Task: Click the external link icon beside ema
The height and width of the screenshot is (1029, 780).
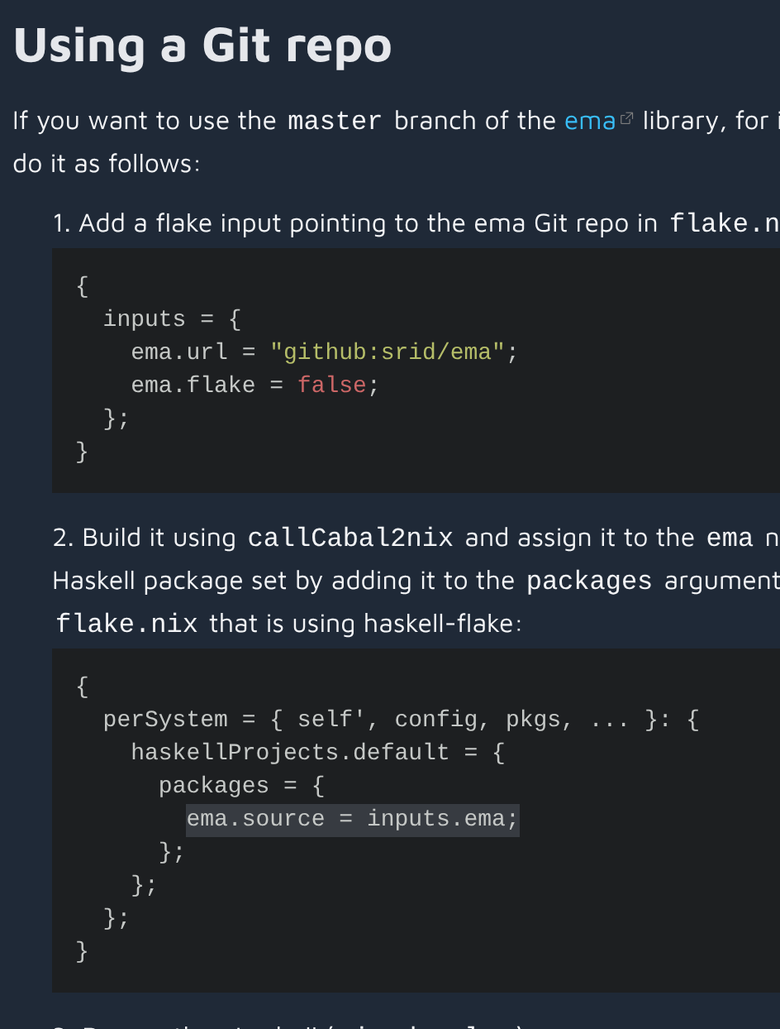Action: pos(627,118)
